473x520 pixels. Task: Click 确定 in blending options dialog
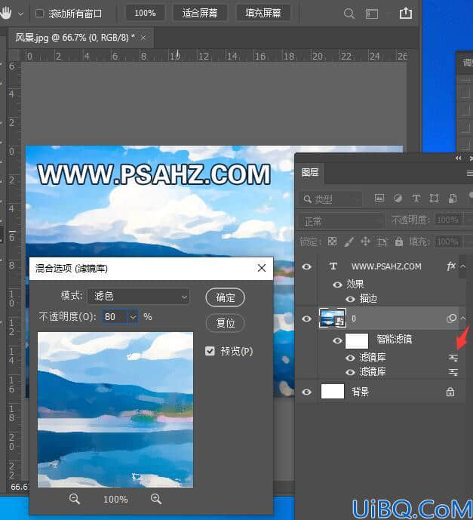[x=225, y=297]
